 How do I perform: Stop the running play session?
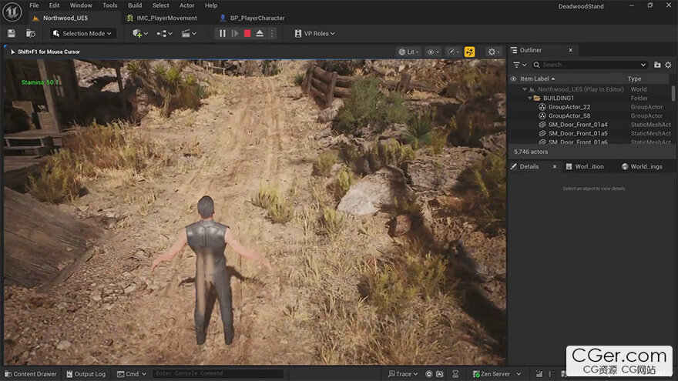247,33
